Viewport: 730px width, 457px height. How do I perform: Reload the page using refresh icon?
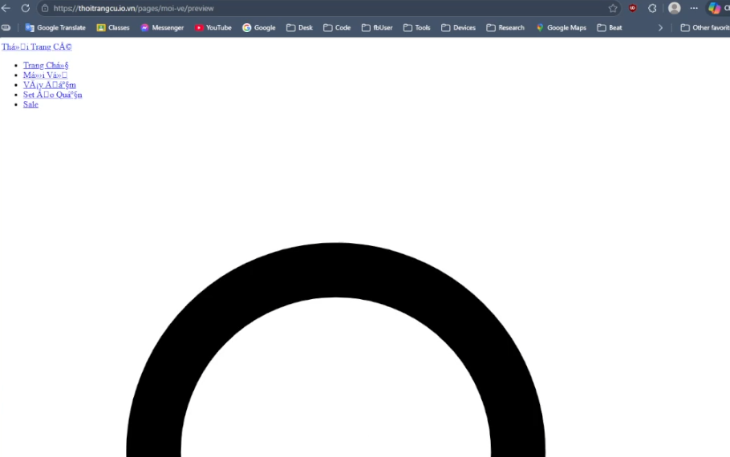(x=26, y=8)
